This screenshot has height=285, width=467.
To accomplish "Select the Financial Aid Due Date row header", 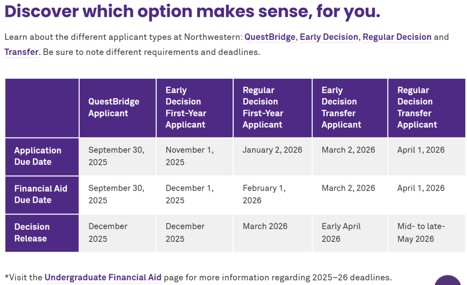I will pos(41,194).
